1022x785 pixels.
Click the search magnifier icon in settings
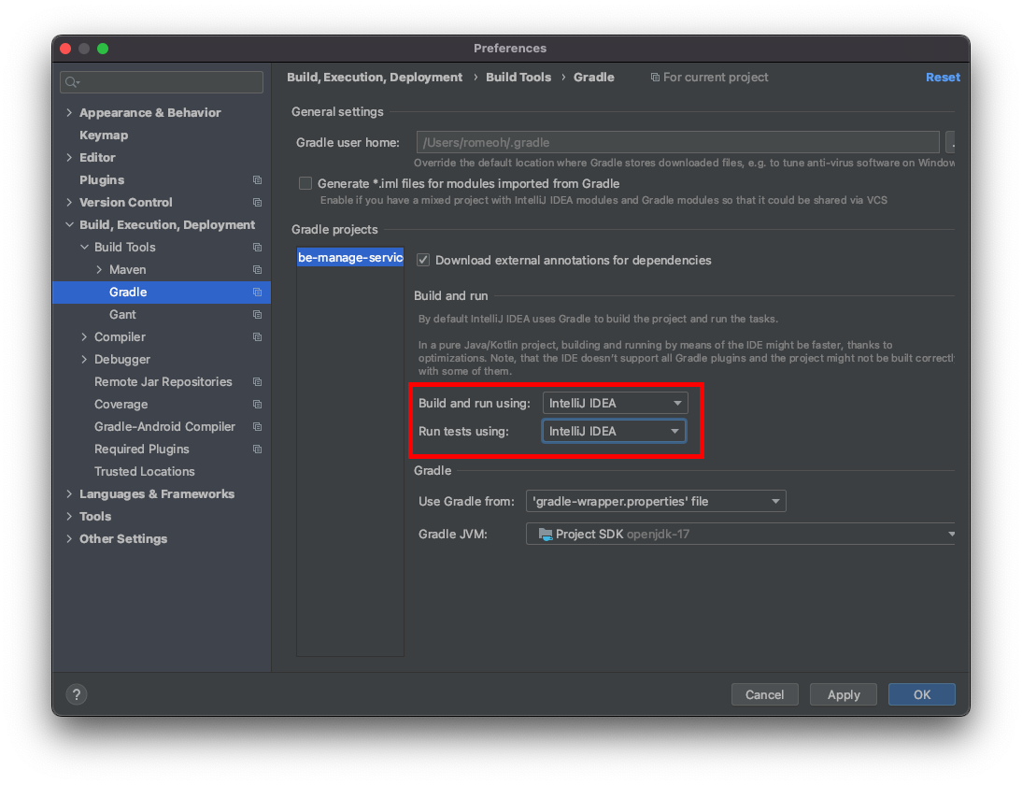[x=72, y=82]
